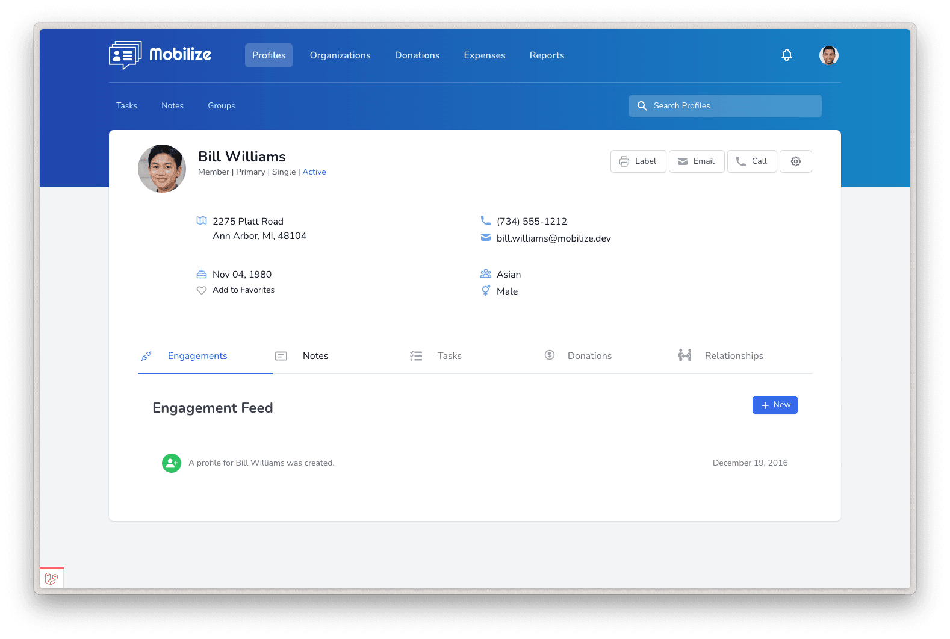Create a New engagement
Image resolution: width=950 pixels, height=639 pixels.
pos(775,405)
